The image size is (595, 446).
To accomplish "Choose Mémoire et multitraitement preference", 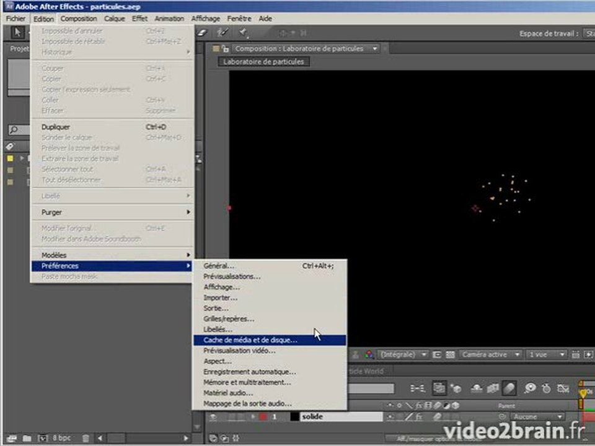I will point(270,383).
